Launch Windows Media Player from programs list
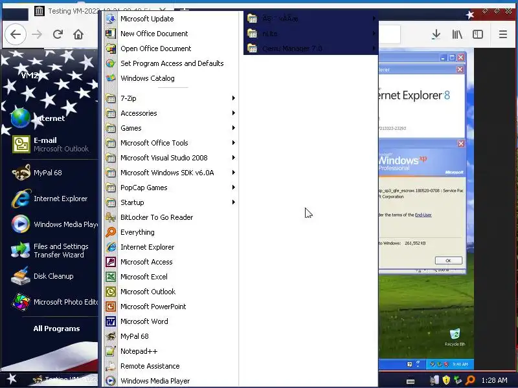The image size is (518, 388). (170, 380)
